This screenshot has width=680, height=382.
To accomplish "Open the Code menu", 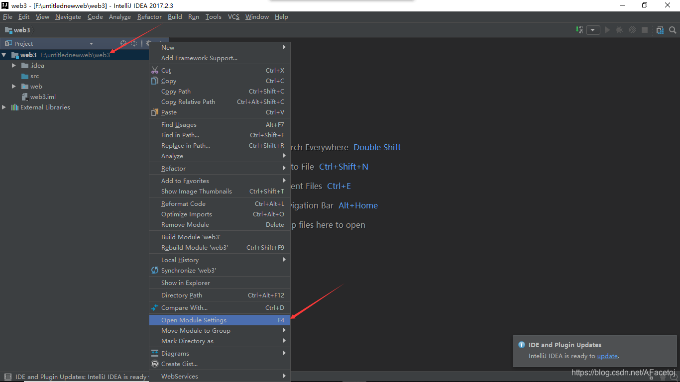I will tap(95, 17).
